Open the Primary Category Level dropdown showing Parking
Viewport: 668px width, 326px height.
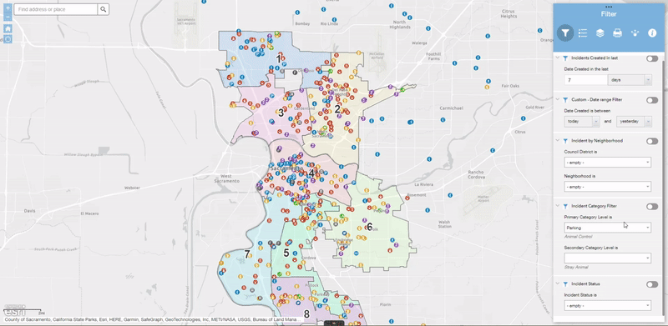(x=608, y=228)
